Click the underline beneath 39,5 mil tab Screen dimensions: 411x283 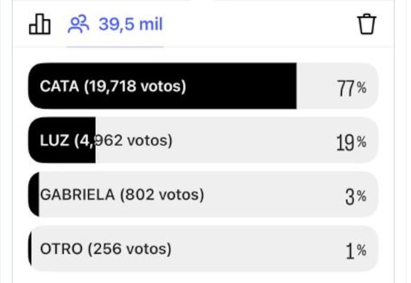point(115,47)
